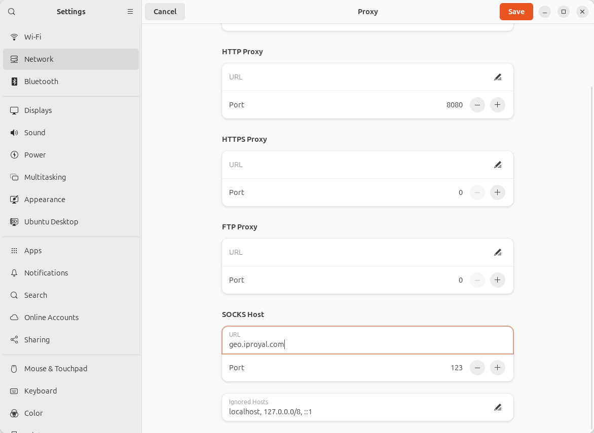Click the HTTP Proxy URL edit pencil icon
The height and width of the screenshot is (433, 594).
pyautogui.click(x=497, y=77)
